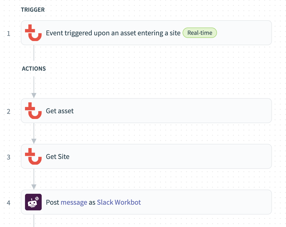Click the arrow connector above the Slack step

[34, 179]
